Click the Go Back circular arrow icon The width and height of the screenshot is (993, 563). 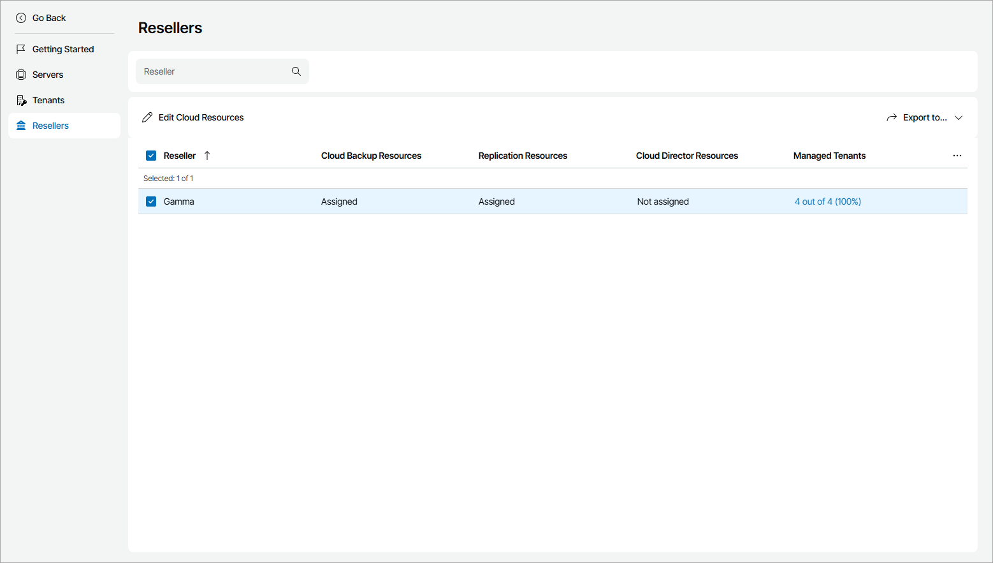coord(20,18)
